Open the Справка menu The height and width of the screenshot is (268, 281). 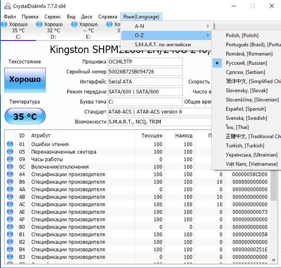pos(108,17)
